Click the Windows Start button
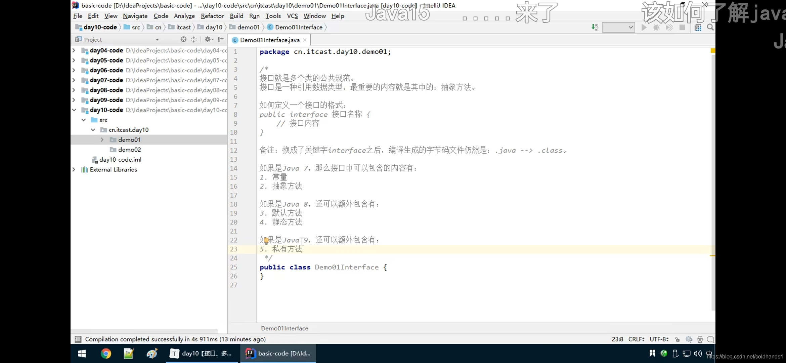 pyautogui.click(x=82, y=353)
